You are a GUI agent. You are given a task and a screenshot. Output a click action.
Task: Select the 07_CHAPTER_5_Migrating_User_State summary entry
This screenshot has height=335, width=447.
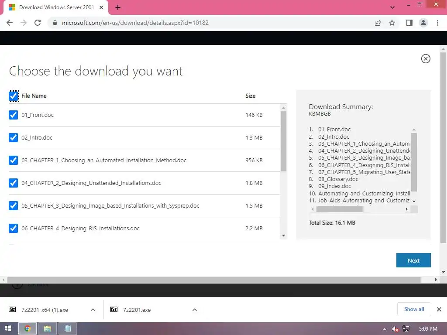[364, 172]
